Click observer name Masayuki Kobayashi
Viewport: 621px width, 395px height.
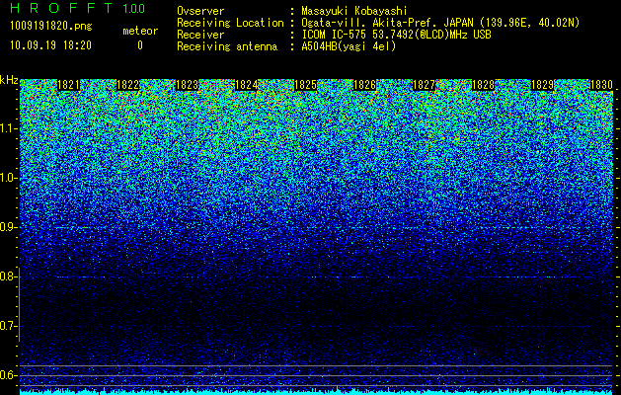(x=354, y=12)
